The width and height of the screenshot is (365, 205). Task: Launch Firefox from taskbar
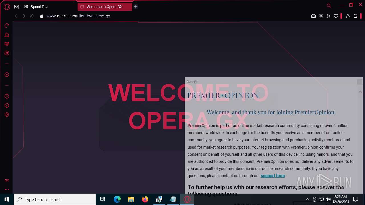[x=145, y=199]
